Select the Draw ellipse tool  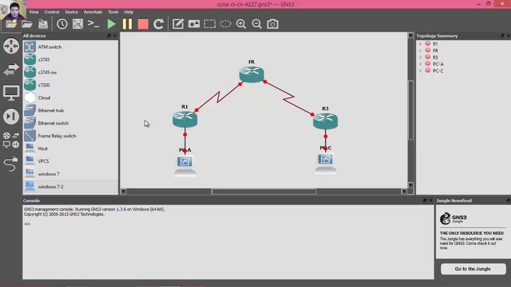226,24
